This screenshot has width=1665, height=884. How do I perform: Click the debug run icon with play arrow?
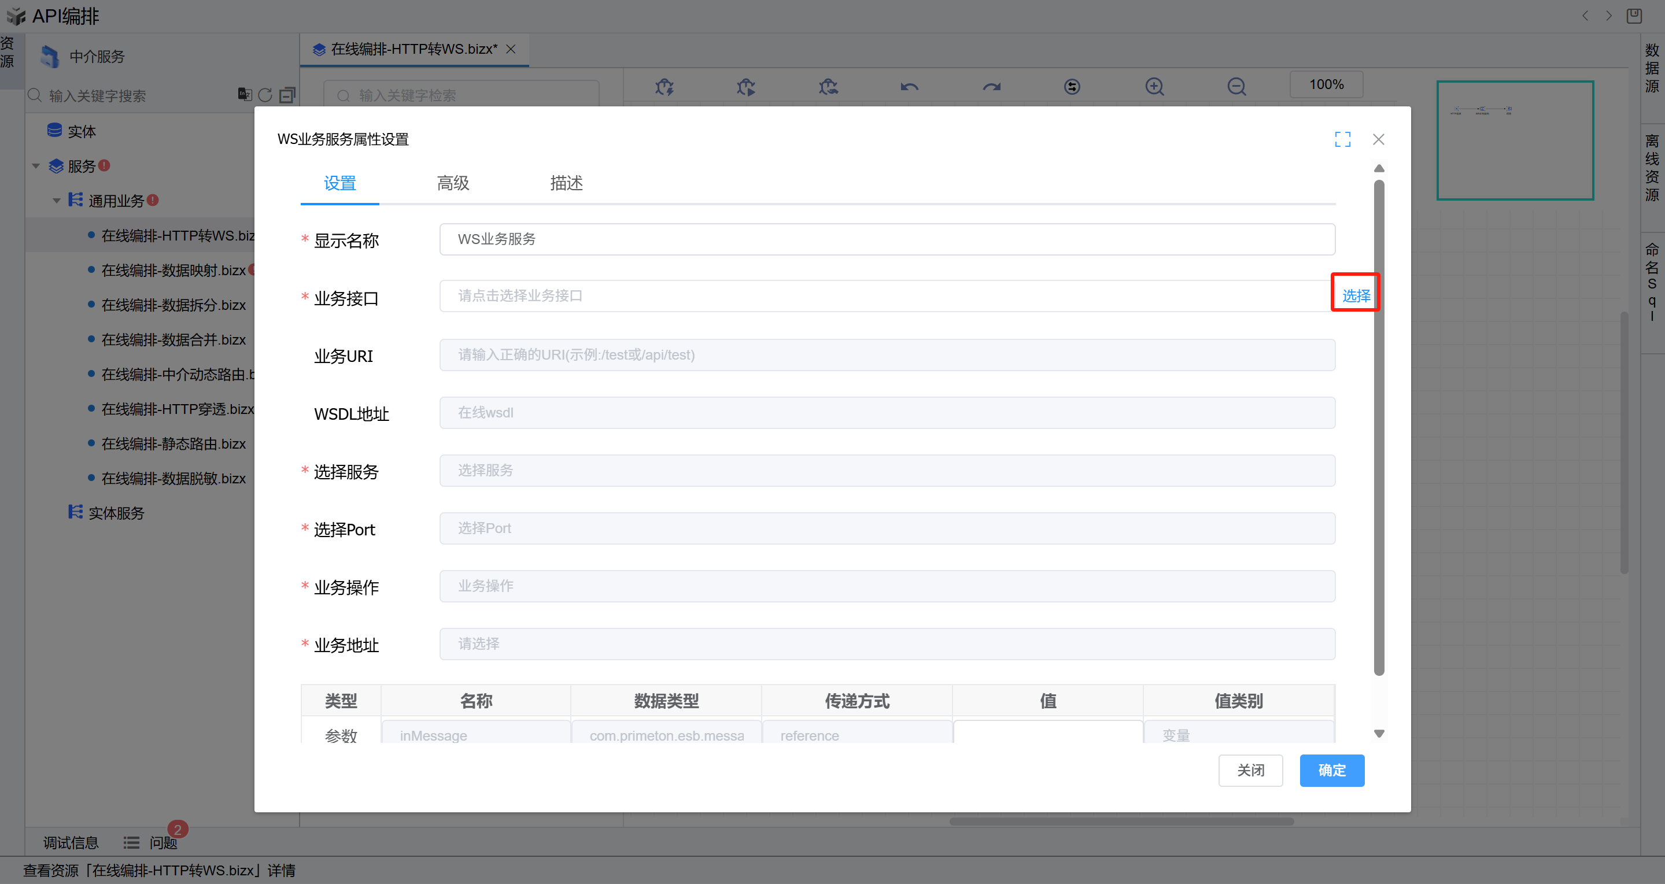point(746,86)
